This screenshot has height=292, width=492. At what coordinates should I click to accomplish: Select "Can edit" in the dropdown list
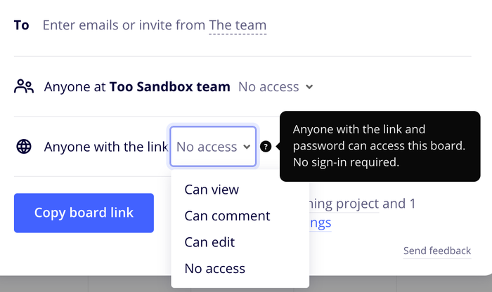click(209, 242)
